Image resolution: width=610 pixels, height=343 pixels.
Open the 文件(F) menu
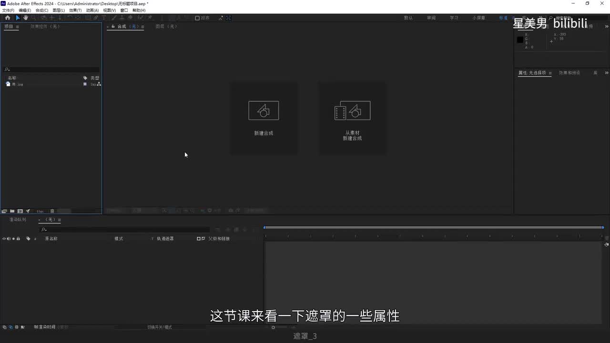(8, 10)
